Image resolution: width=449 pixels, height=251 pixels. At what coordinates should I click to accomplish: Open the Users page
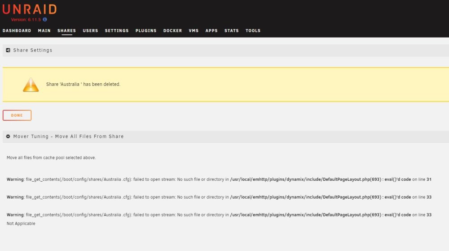point(91,30)
